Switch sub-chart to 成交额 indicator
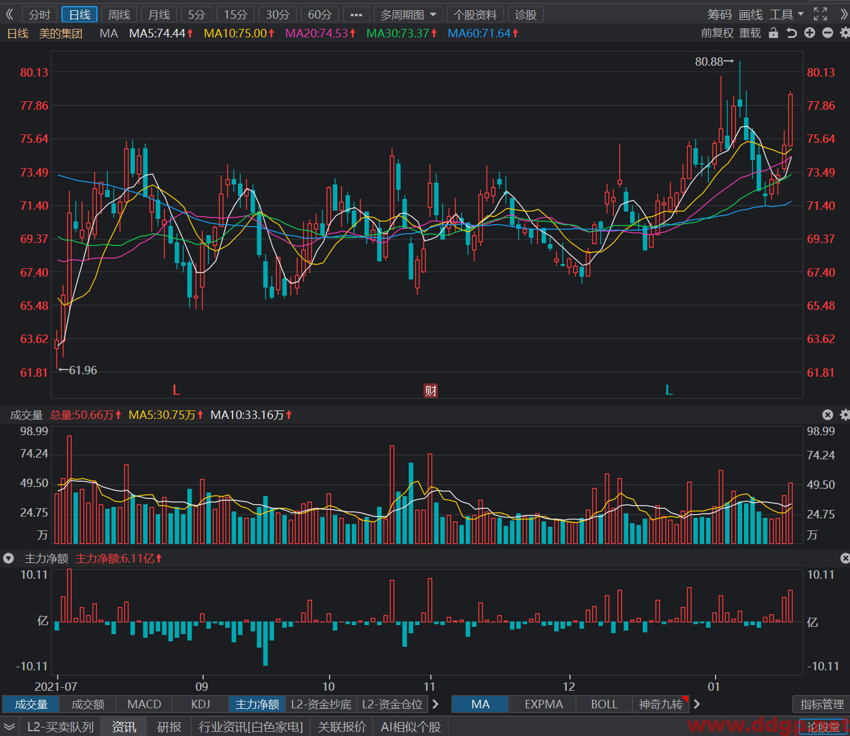Viewport: 850px width, 736px height. 87,704
